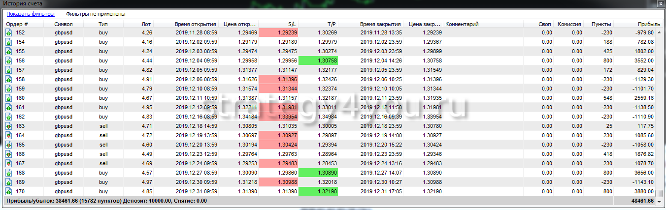The height and width of the screenshot is (210, 666).
Task: Click the Комментарий column header
Action: pyautogui.click(x=462, y=24)
